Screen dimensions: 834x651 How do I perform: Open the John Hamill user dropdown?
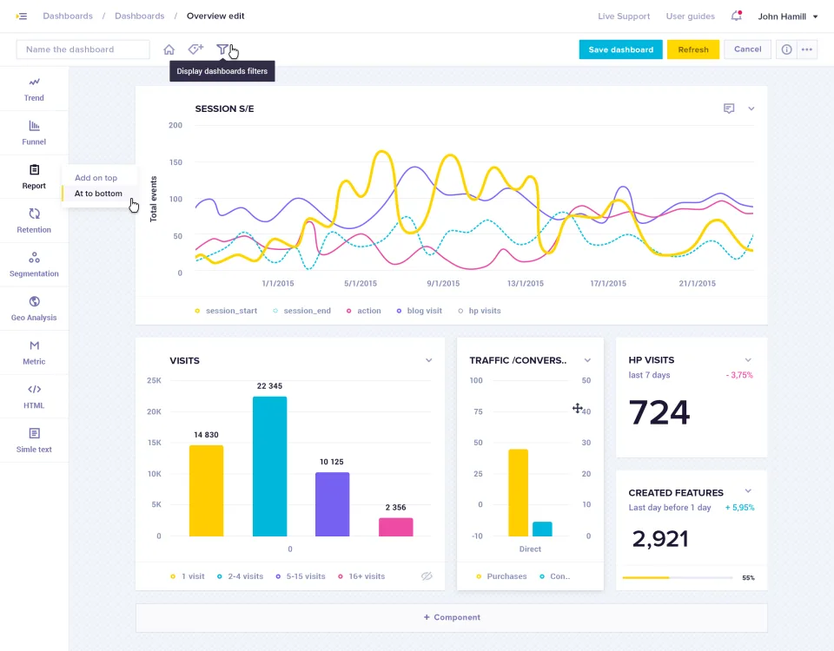click(788, 16)
